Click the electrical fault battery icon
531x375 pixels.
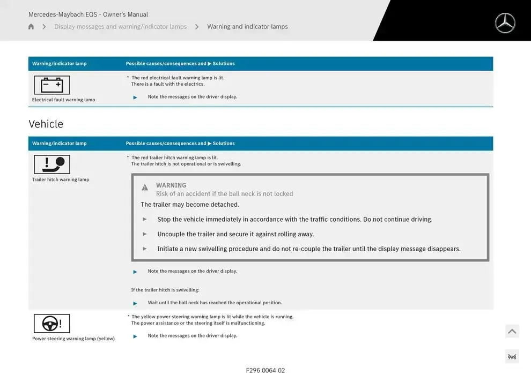(52, 85)
